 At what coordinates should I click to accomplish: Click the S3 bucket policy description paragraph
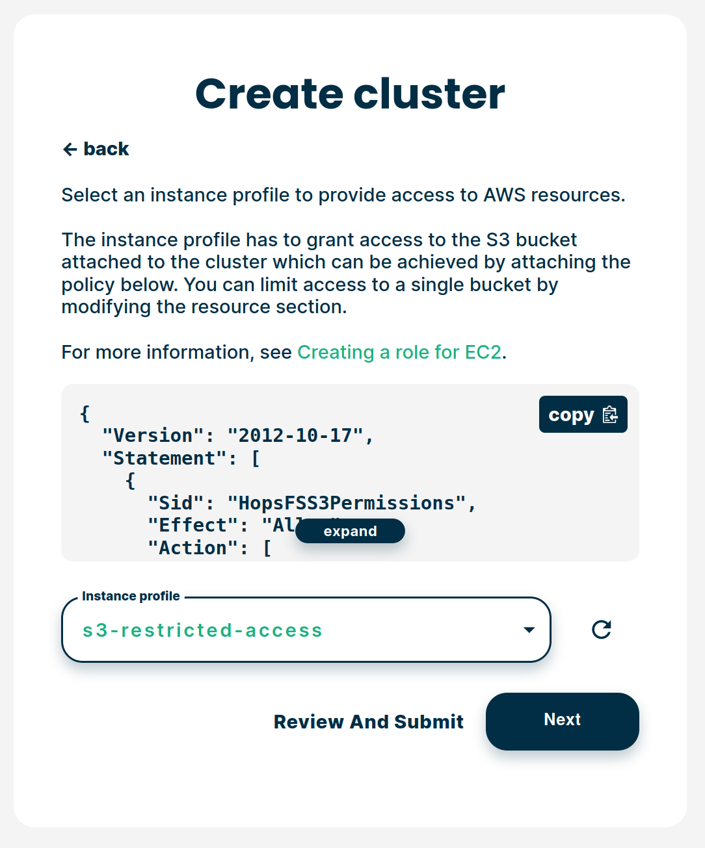coord(345,274)
